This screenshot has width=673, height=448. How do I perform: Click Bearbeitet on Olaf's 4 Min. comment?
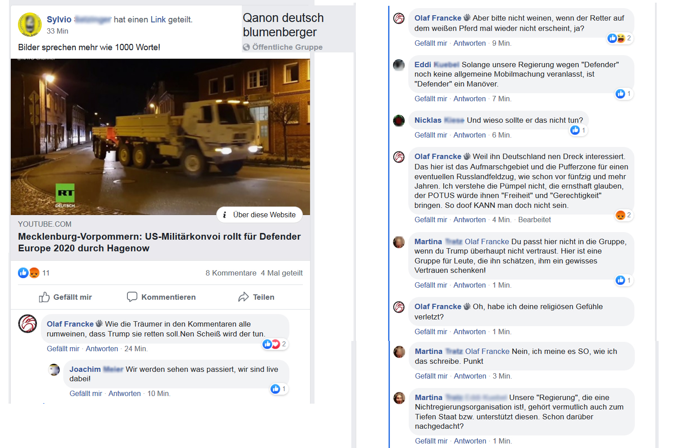(x=534, y=220)
